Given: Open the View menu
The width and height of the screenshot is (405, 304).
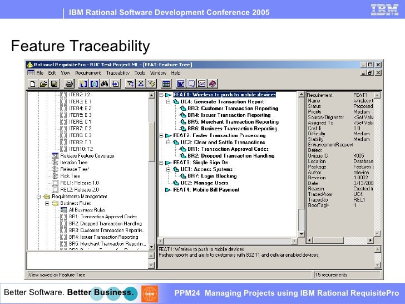Looking at the screenshot, I should [x=66, y=73].
